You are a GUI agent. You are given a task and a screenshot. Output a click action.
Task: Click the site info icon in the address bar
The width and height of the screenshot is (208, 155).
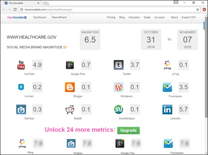(x=22, y=10)
